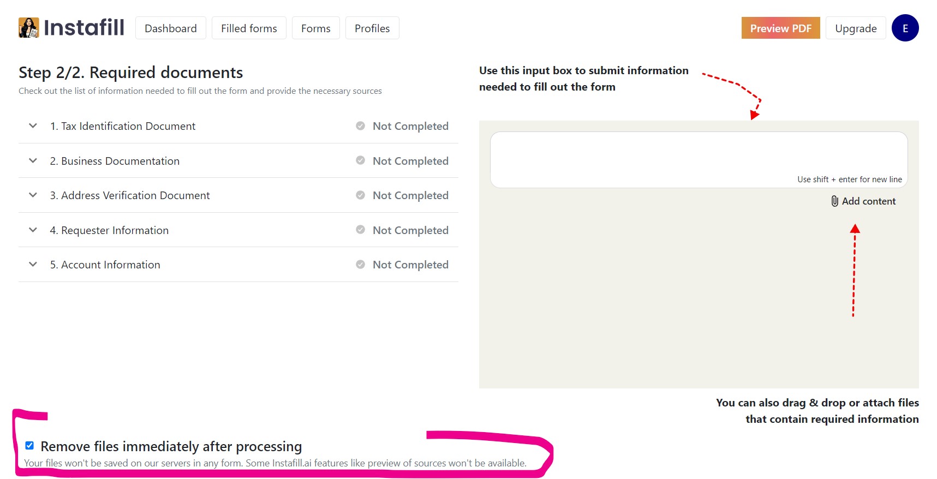Expand the Account Information section

coord(32,264)
